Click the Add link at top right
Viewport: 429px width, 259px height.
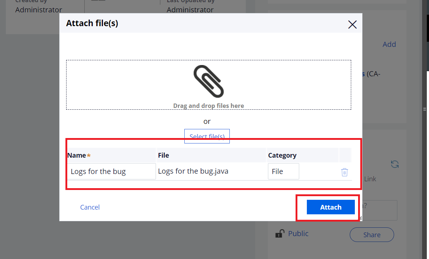click(x=389, y=44)
